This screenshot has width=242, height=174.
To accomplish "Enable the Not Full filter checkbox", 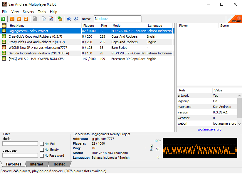I will coord(42,144).
